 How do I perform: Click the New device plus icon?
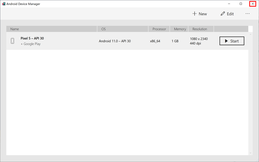195,14
